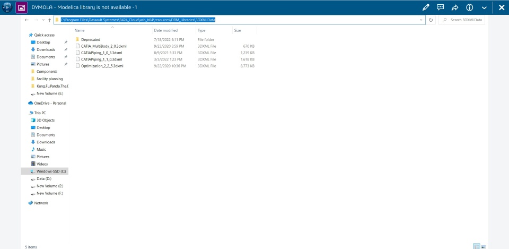Click the 8,773 KB size cell
Image resolution: width=509 pixels, height=249 pixels.
(248, 66)
